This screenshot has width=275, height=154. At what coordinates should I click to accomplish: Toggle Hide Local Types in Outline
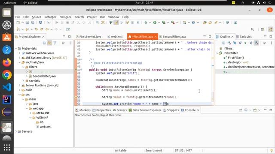click(251, 43)
